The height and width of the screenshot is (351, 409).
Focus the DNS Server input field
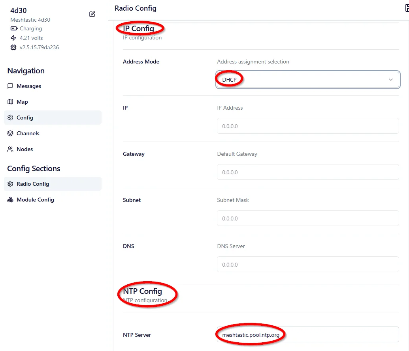click(x=308, y=264)
